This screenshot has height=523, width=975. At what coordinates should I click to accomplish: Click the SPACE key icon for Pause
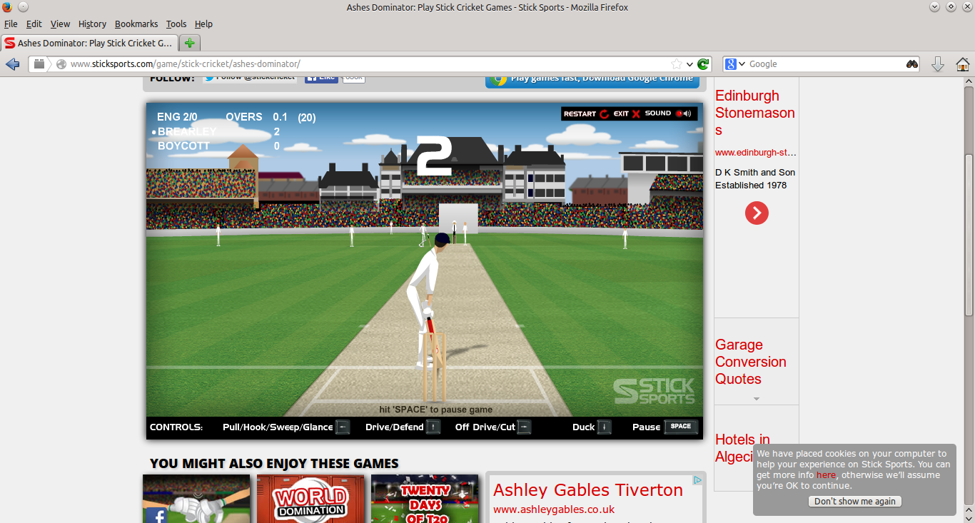pyautogui.click(x=681, y=427)
